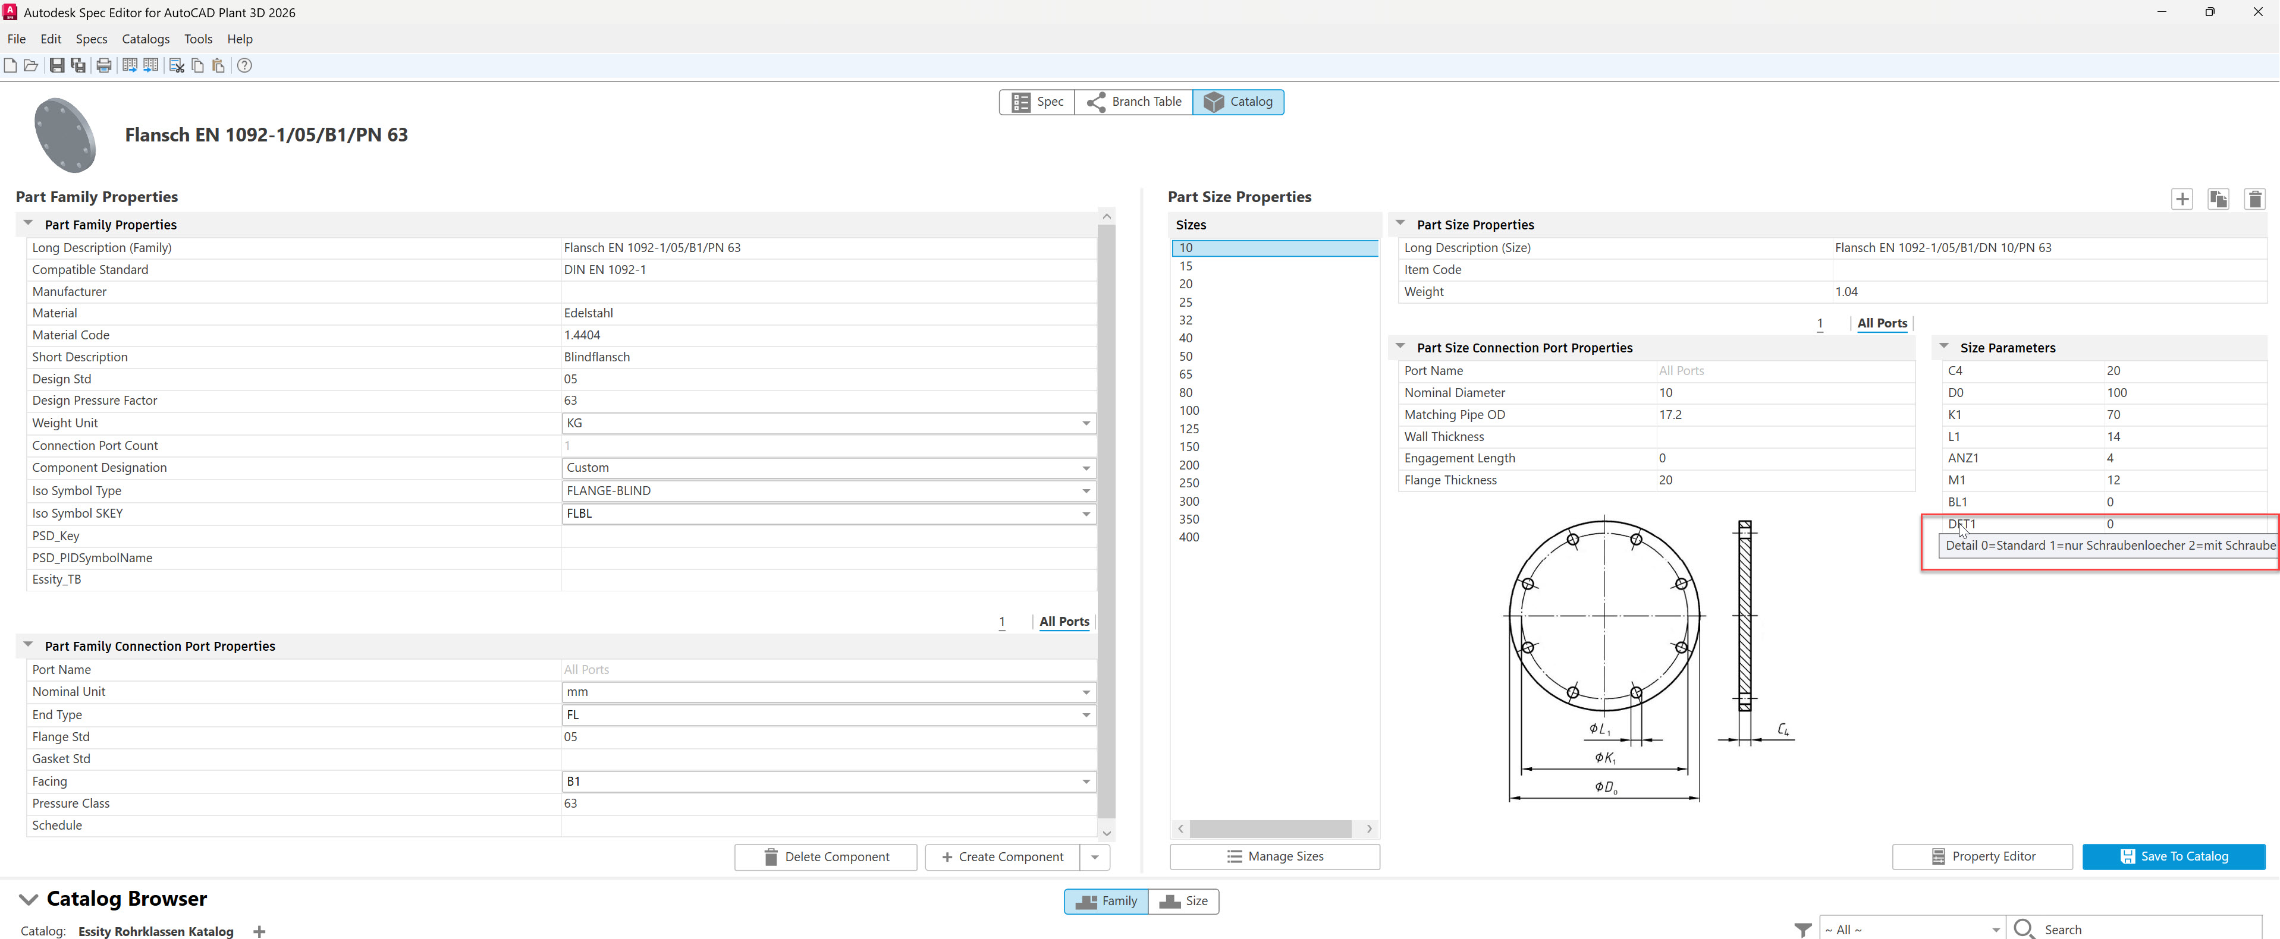Screen dimensions: 2280x939
Task: Click the Property Editor button
Action: click(x=1983, y=857)
